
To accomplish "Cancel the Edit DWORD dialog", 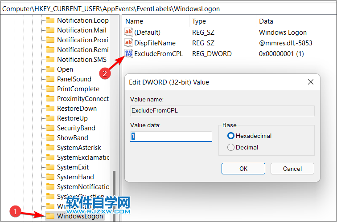I will click(292, 169).
